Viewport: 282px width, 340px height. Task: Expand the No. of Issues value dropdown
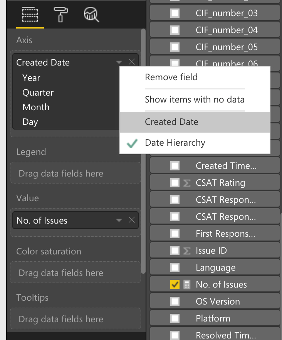[x=119, y=220]
